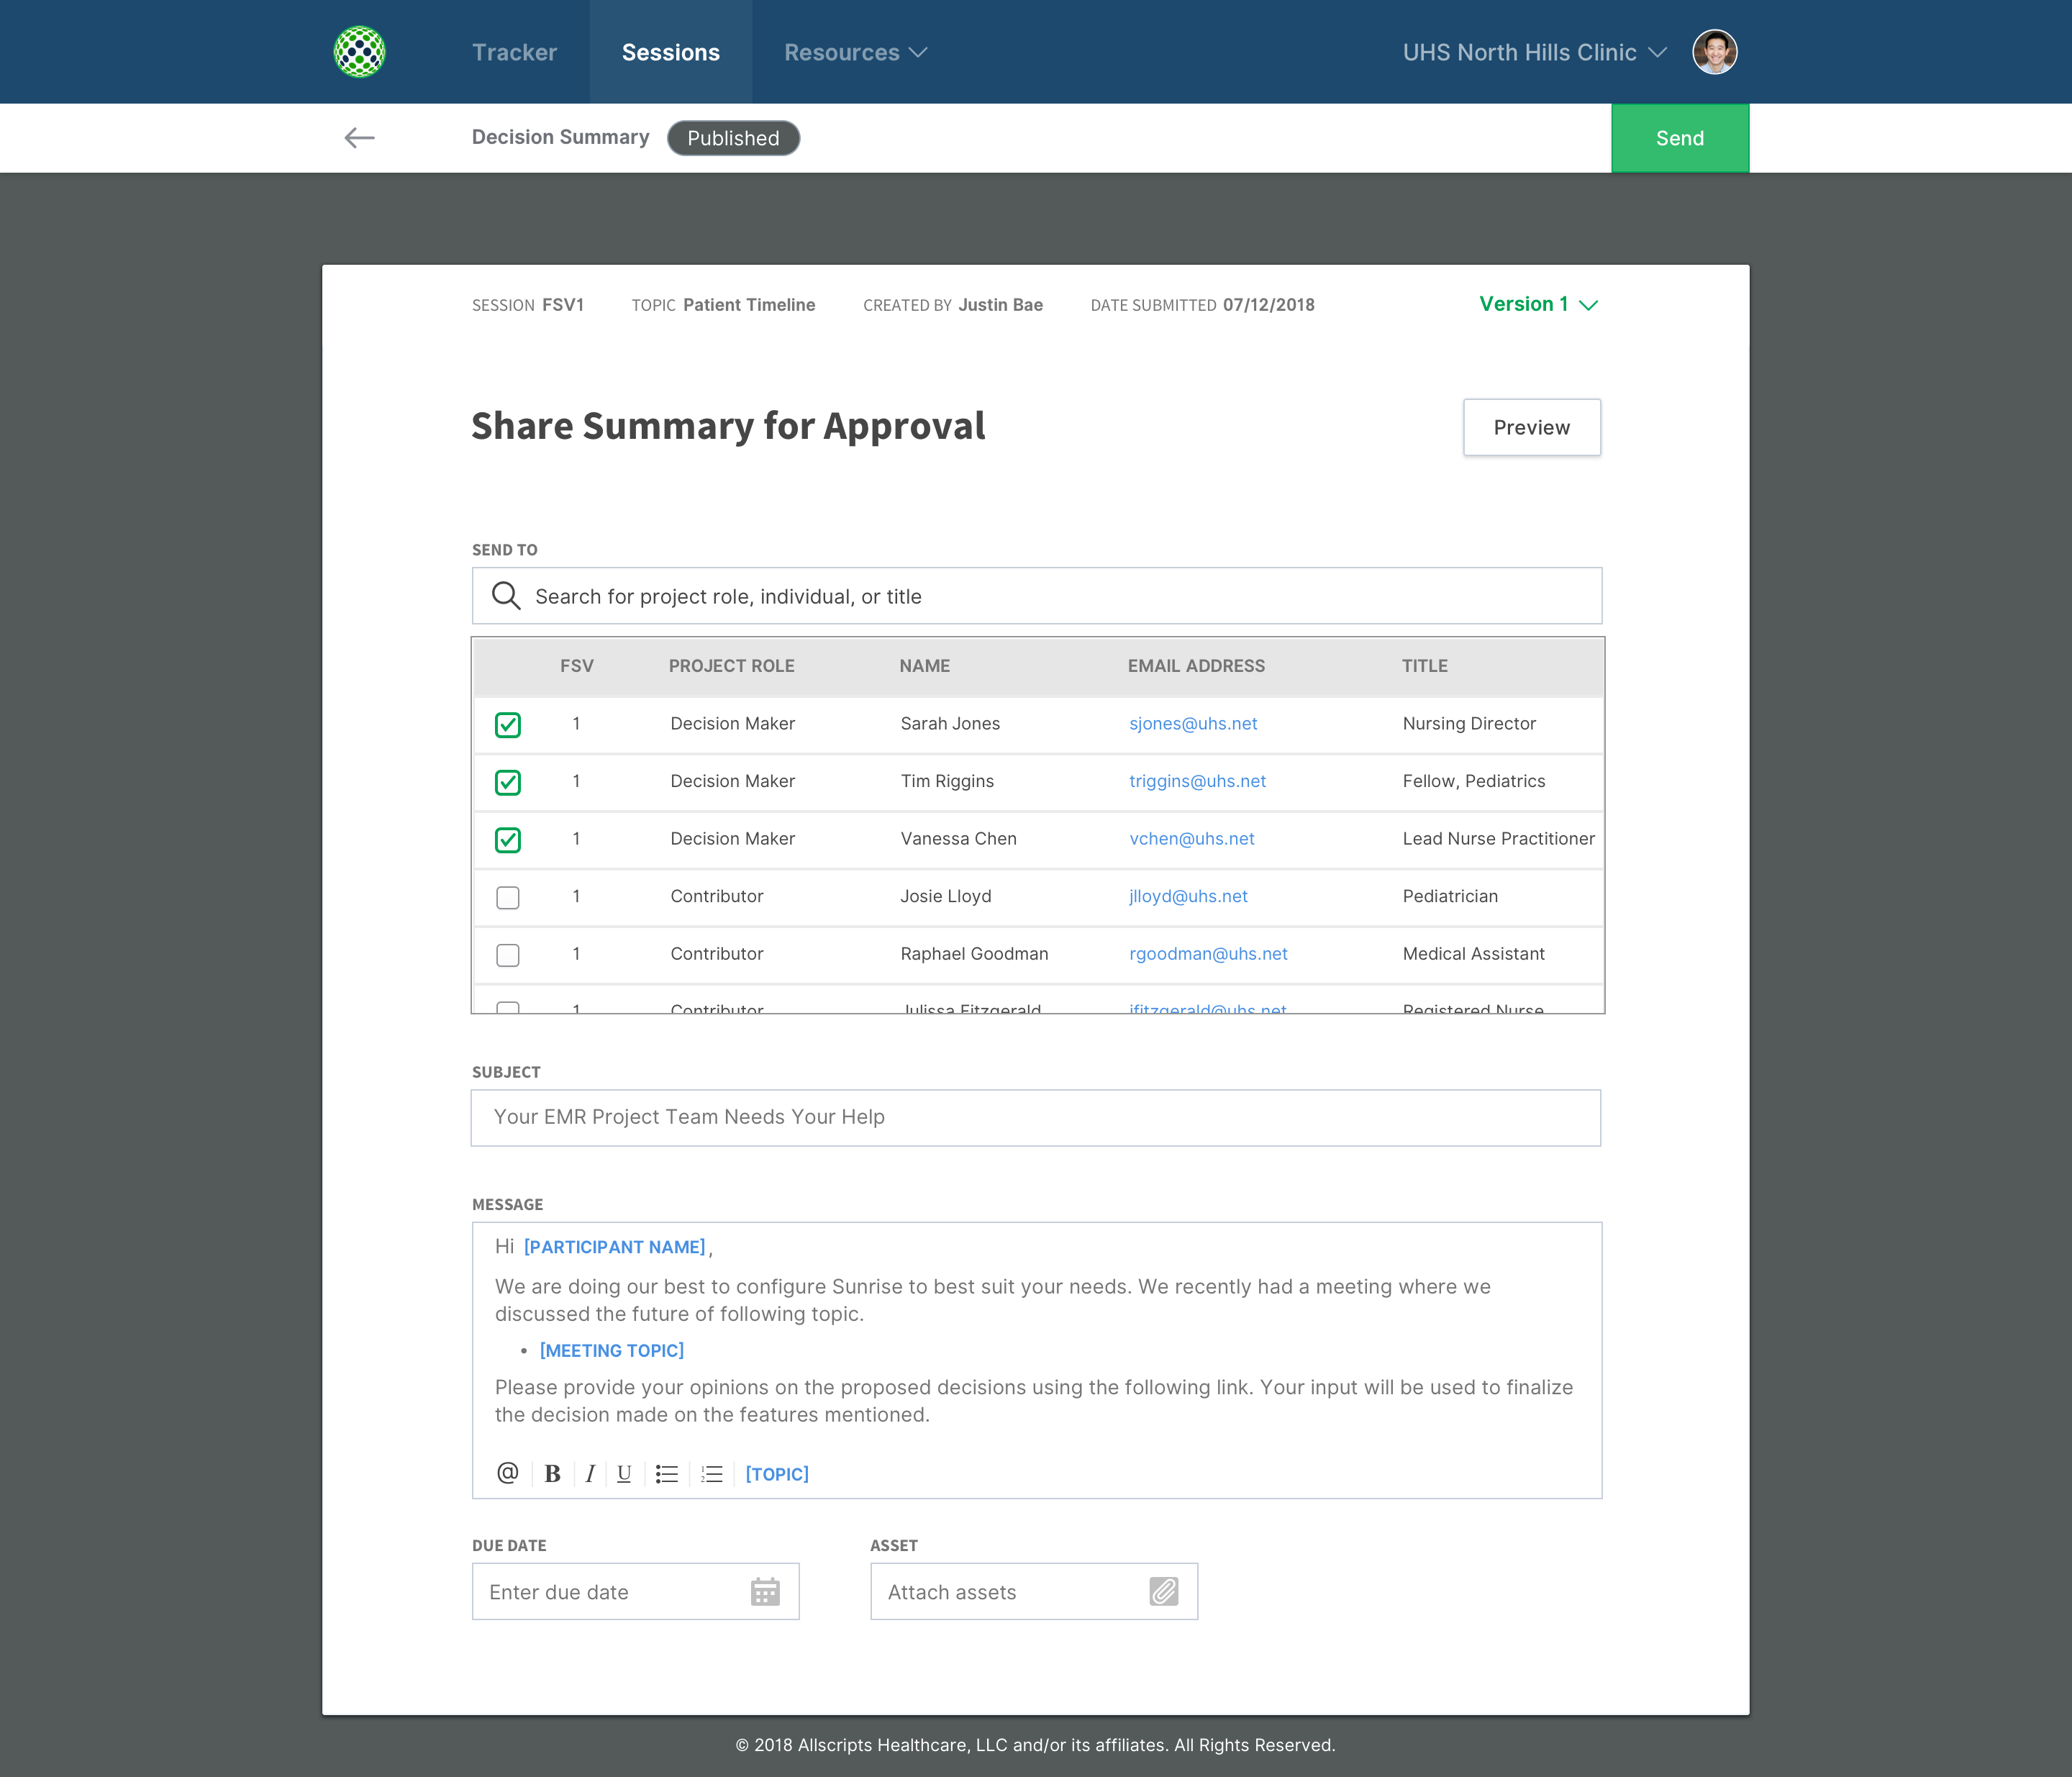Image resolution: width=2072 pixels, height=1777 pixels.
Task: Click the Preview button
Action: pos(1532,427)
